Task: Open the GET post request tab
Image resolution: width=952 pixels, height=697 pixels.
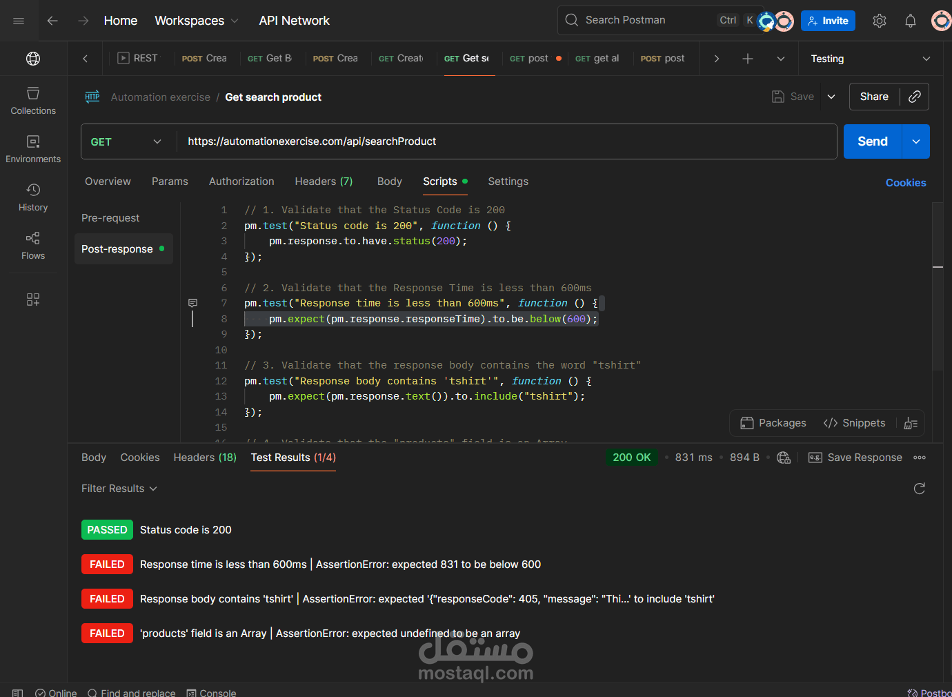Action: pyautogui.click(x=535, y=59)
